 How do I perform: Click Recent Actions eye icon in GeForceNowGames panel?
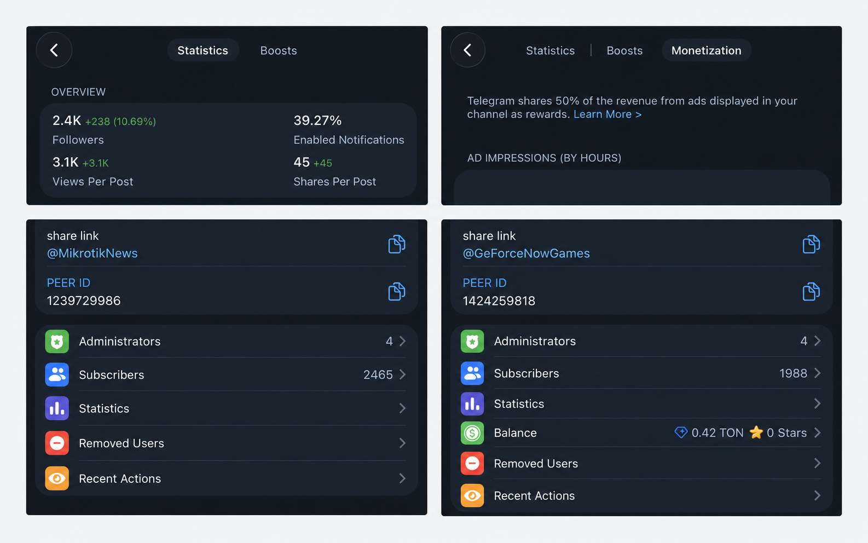(472, 496)
